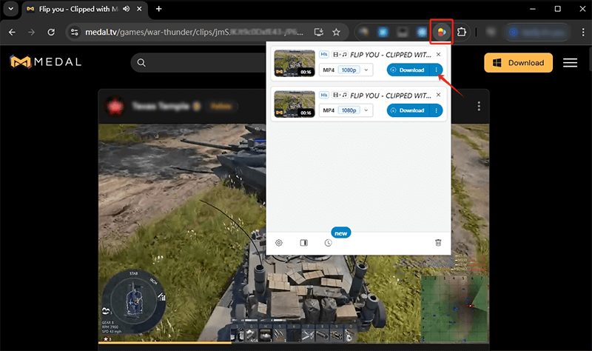Screen dimensions: 592x351
Task: Open the uploader's red avatar
Action: click(115, 107)
